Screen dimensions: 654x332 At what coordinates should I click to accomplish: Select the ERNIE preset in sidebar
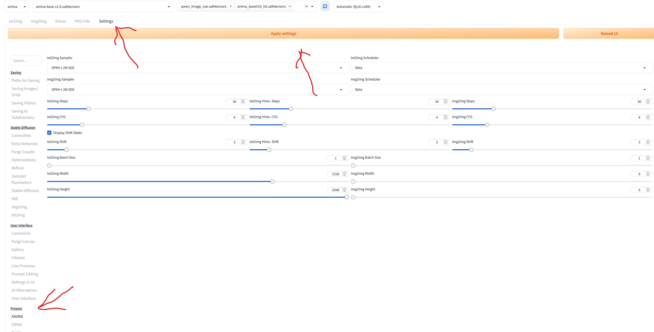click(x=17, y=325)
